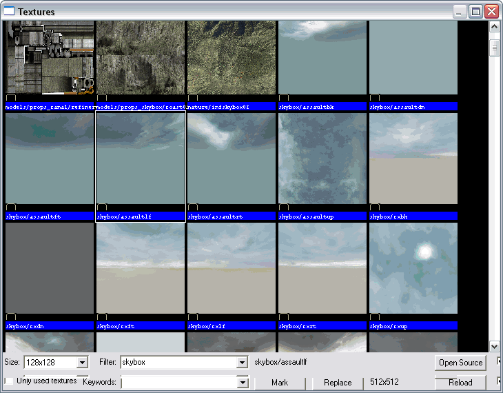The image size is (503, 393).
Task: Select the gray skybox/rxdn texture
Action: (49, 268)
